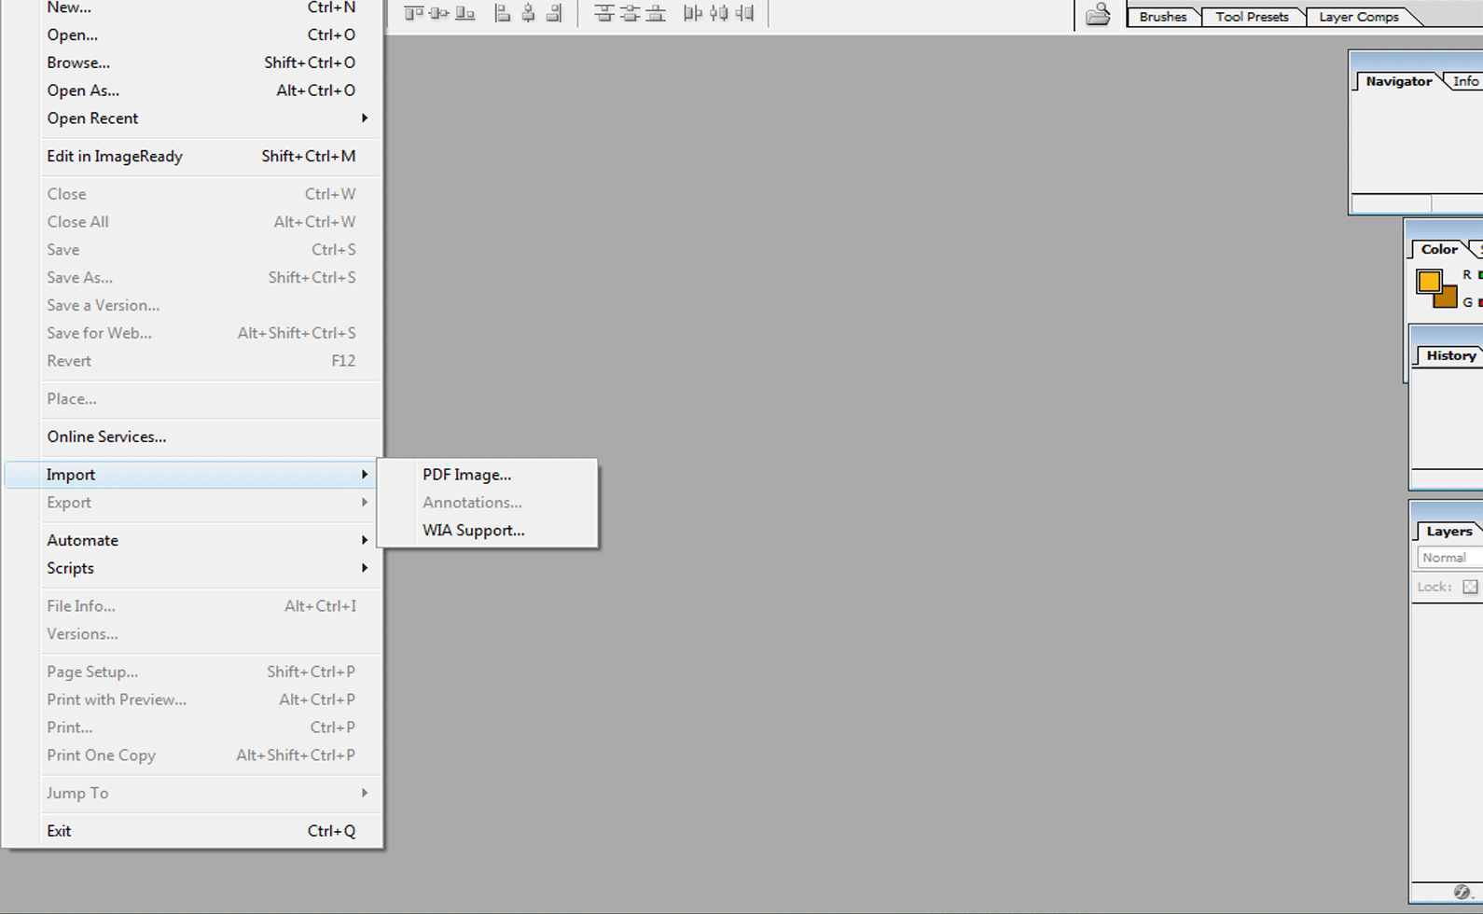Click the Navigator zoom percentage field
Screen dimensions: 1483x914
click(x=1391, y=203)
